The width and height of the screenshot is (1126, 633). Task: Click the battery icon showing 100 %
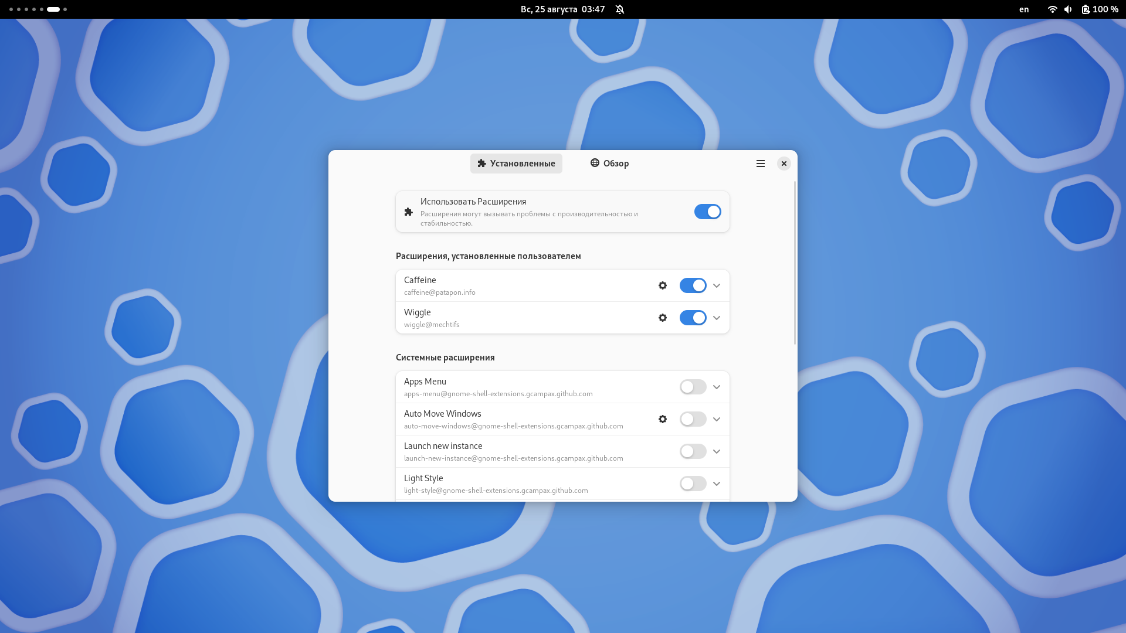pos(1086,9)
